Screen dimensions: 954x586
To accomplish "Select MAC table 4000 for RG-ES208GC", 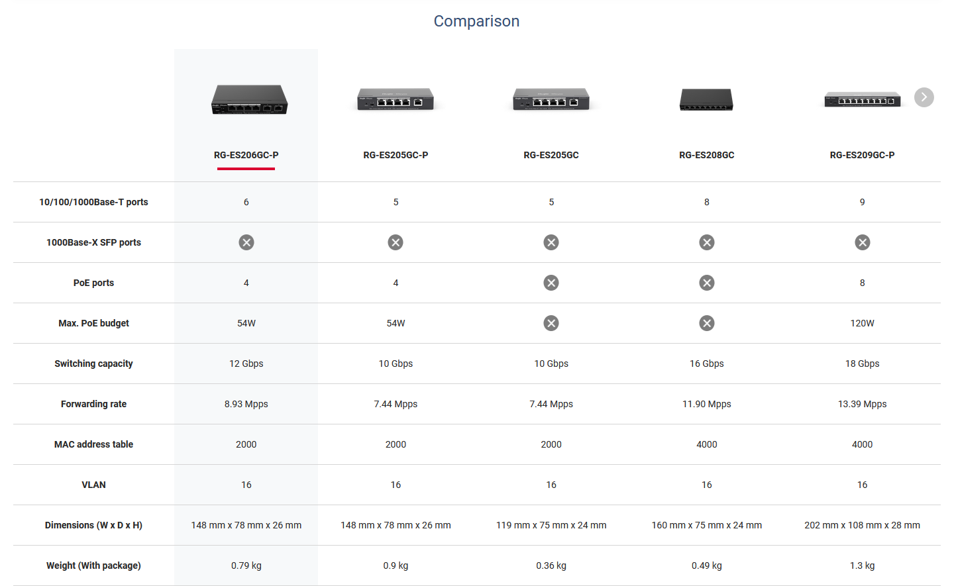I will pos(706,444).
